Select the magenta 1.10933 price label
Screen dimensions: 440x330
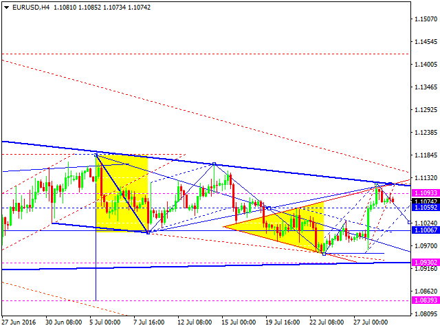pyautogui.click(x=426, y=193)
